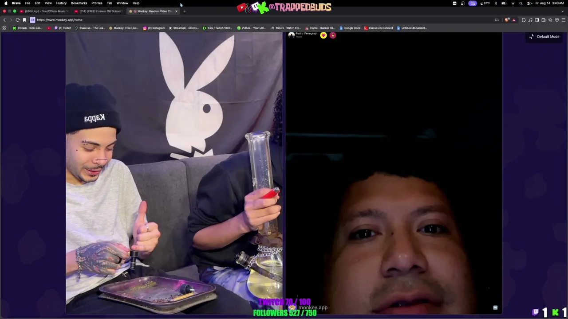The width and height of the screenshot is (568, 319).
Task: Open a new browser tab
Action: pos(185,11)
